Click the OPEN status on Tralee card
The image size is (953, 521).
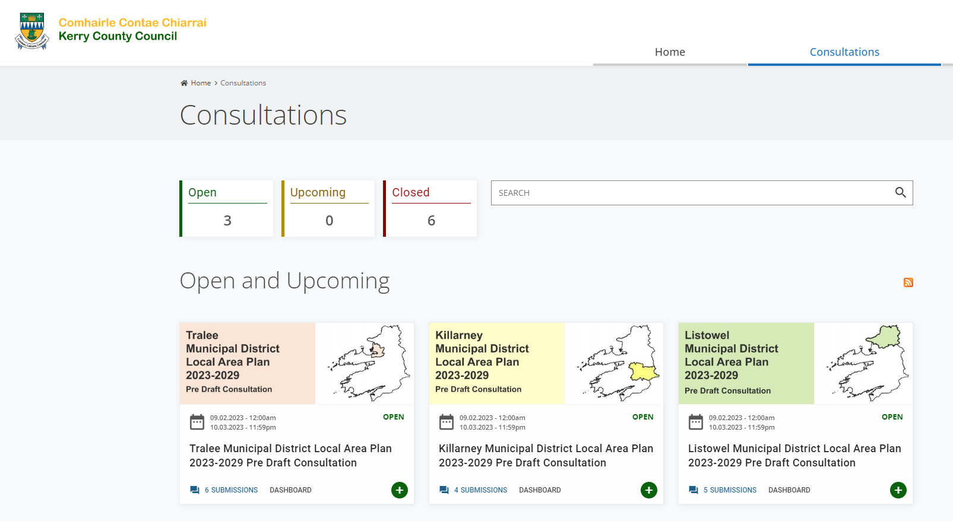point(394,417)
